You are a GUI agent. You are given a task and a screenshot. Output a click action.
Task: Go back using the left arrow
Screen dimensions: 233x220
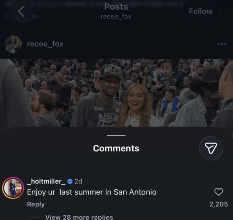[x=21, y=11]
